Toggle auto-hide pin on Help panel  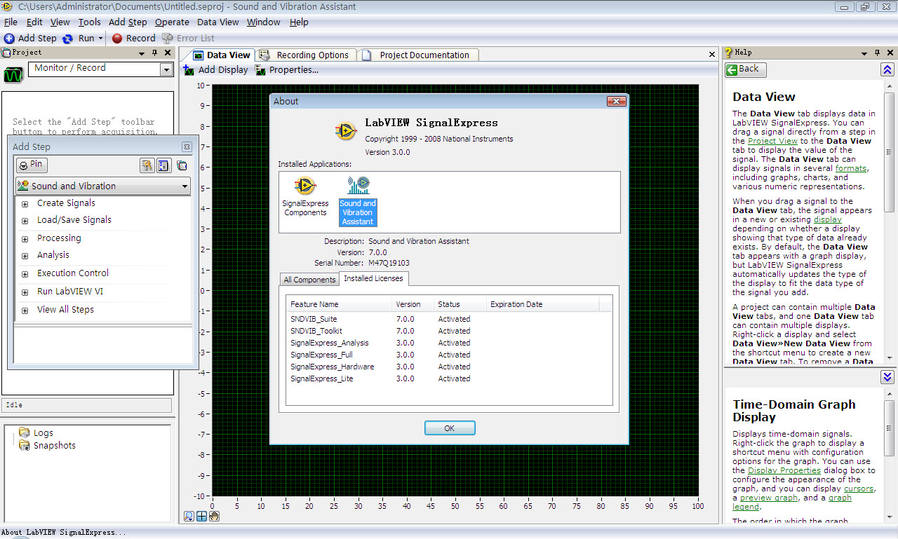[x=877, y=53]
